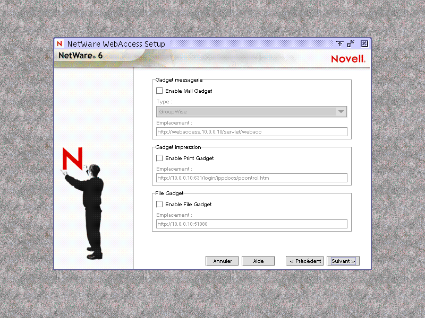Viewport: 425px width, 318px height.
Task: Click the red Novell logo in the banner
Action: tap(348, 59)
